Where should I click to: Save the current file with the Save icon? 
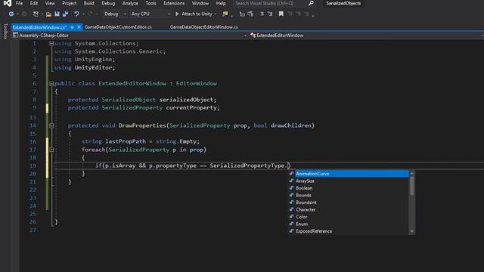(57, 14)
